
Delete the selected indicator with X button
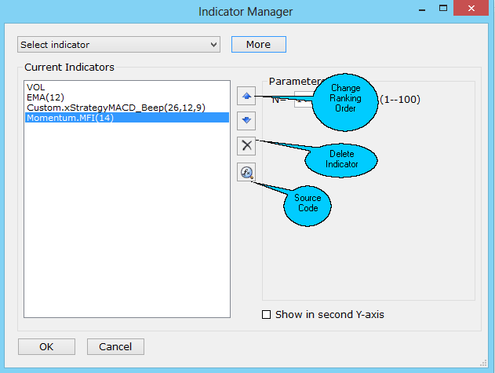pyautogui.click(x=246, y=145)
